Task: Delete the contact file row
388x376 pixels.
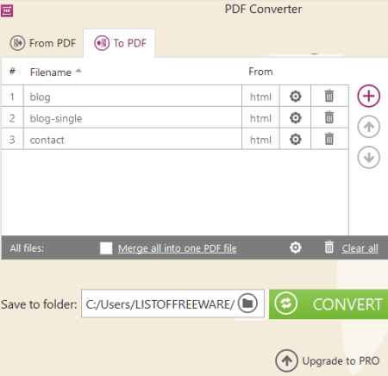Action: click(x=329, y=139)
